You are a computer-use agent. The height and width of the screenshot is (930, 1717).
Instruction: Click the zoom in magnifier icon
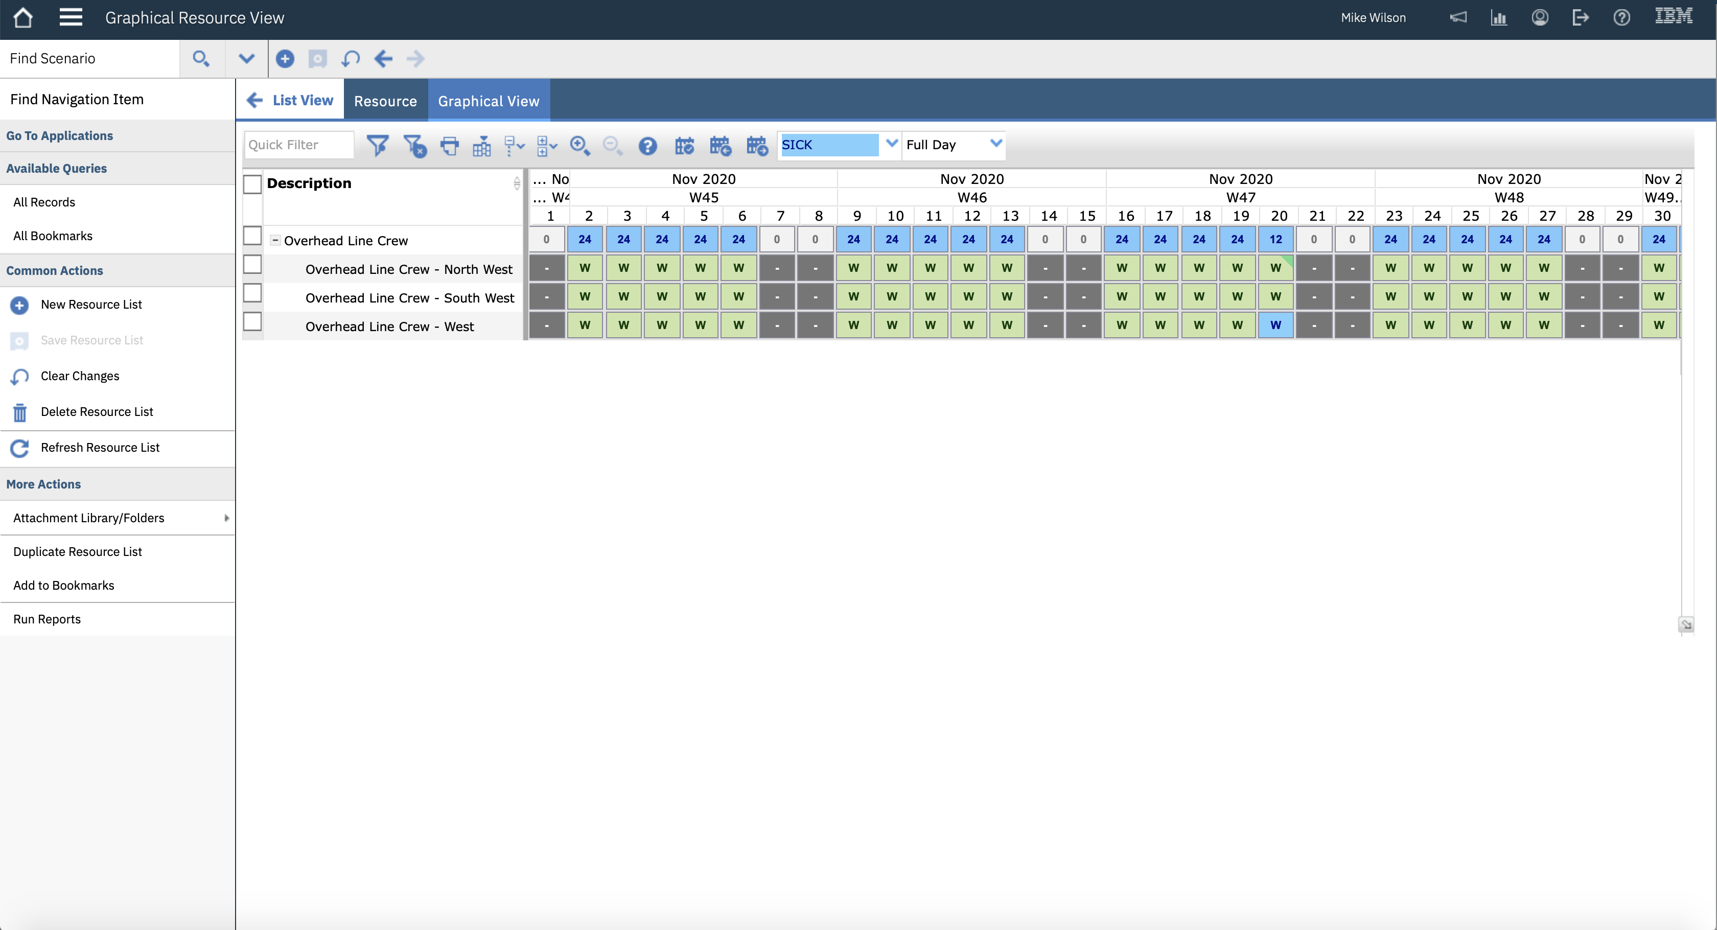coord(579,145)
